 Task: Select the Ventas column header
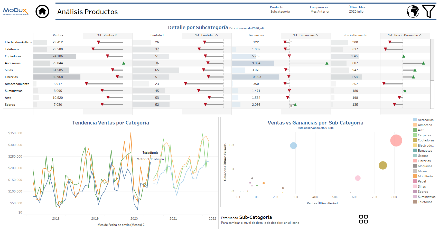(58, 35)
